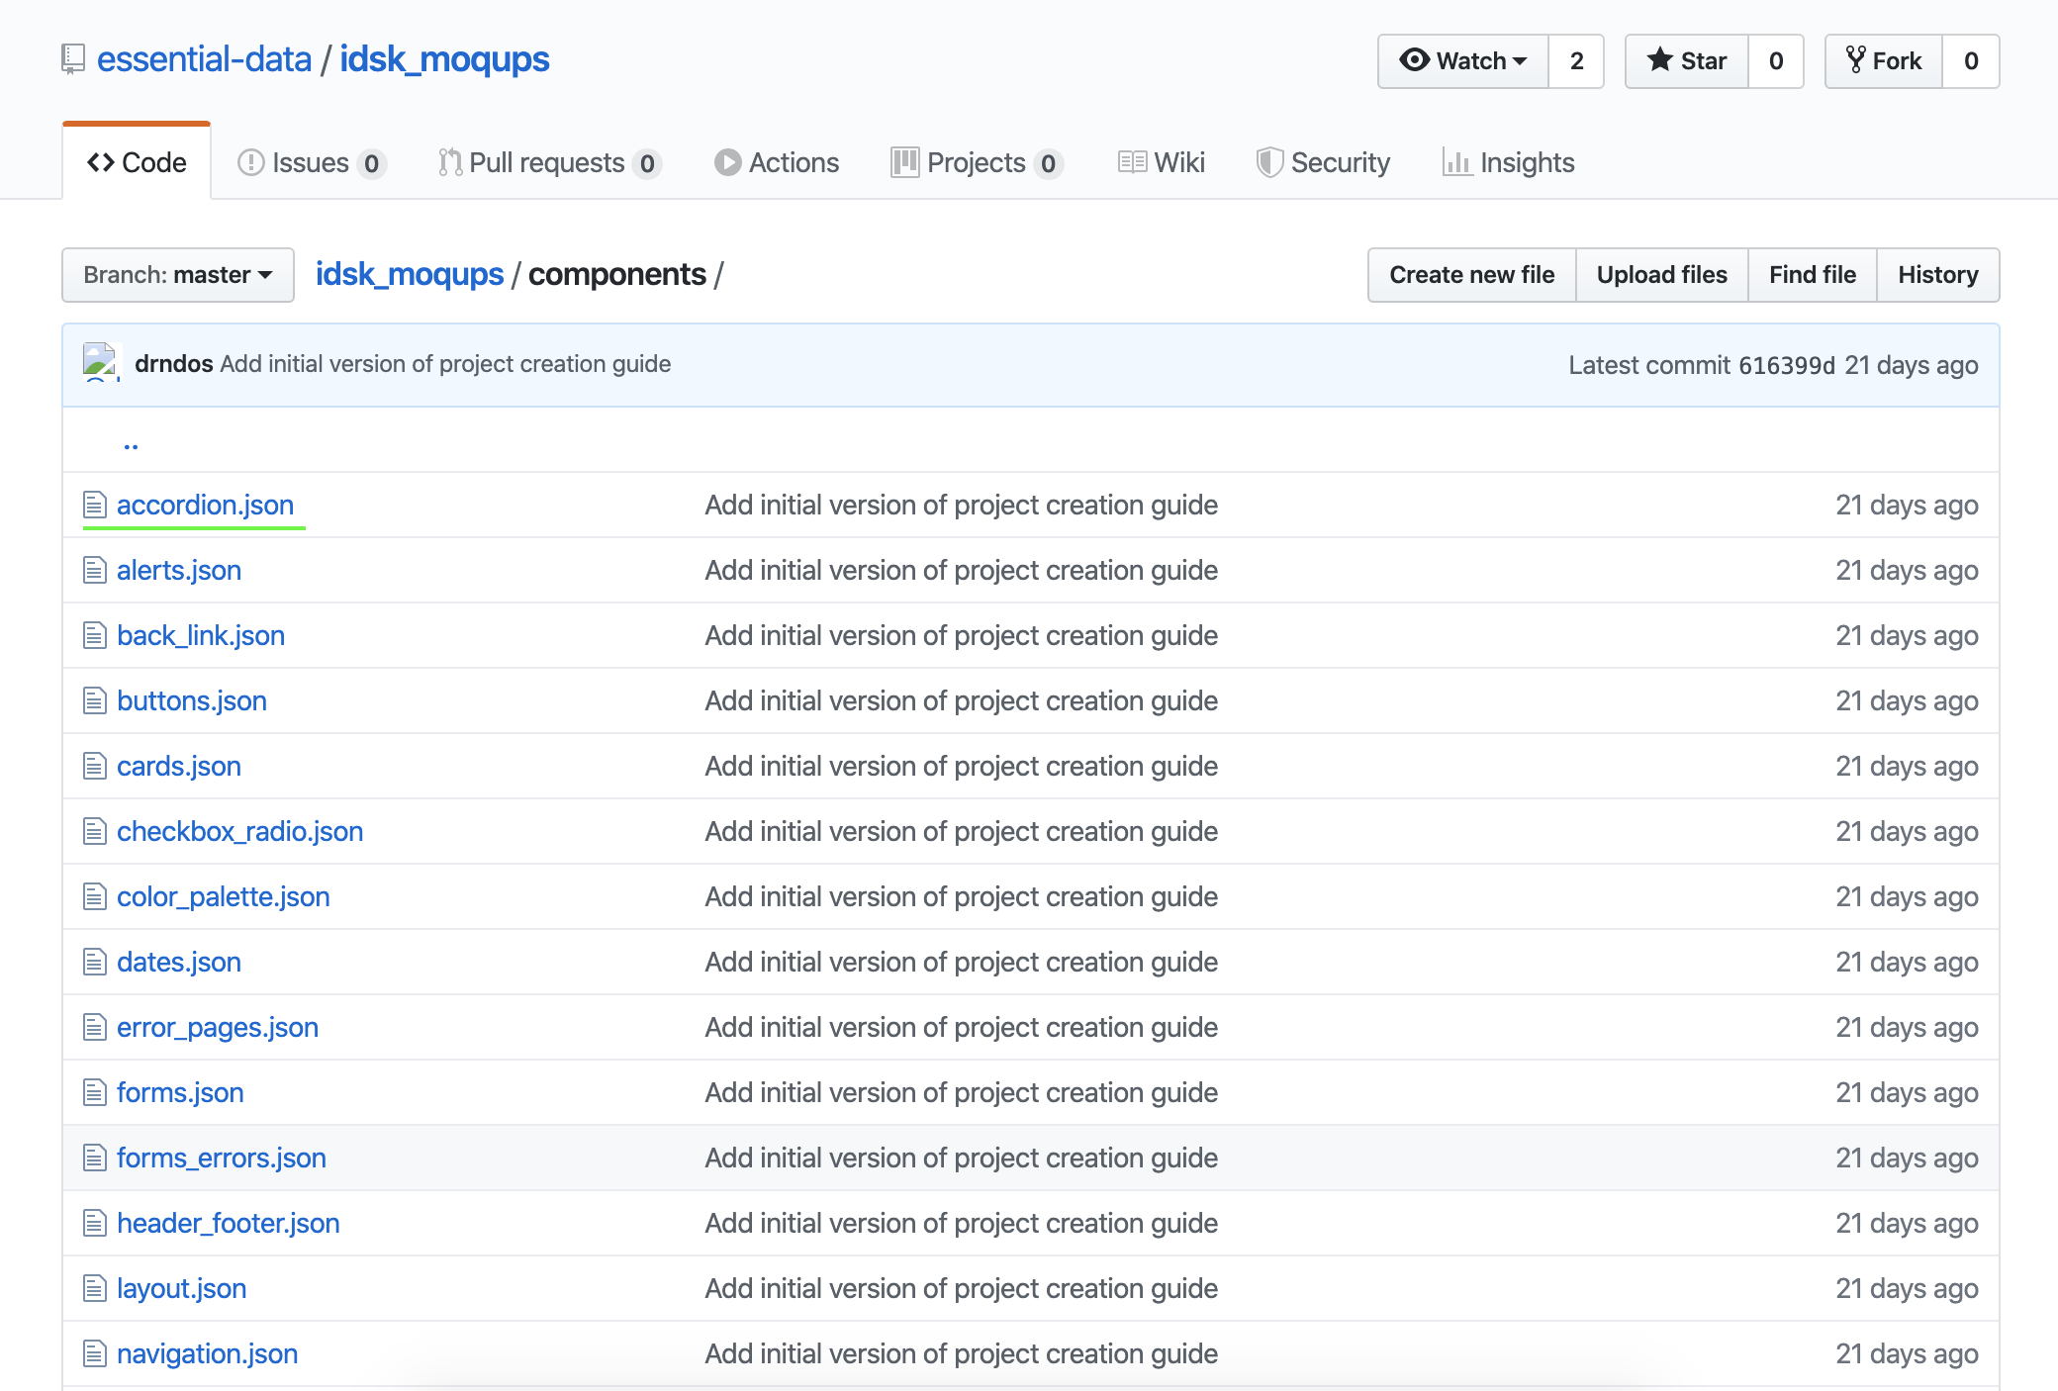Screen dimensions: 2058x1391
Task: Open latest commit 616399d
Action: tap(1786, 365)
